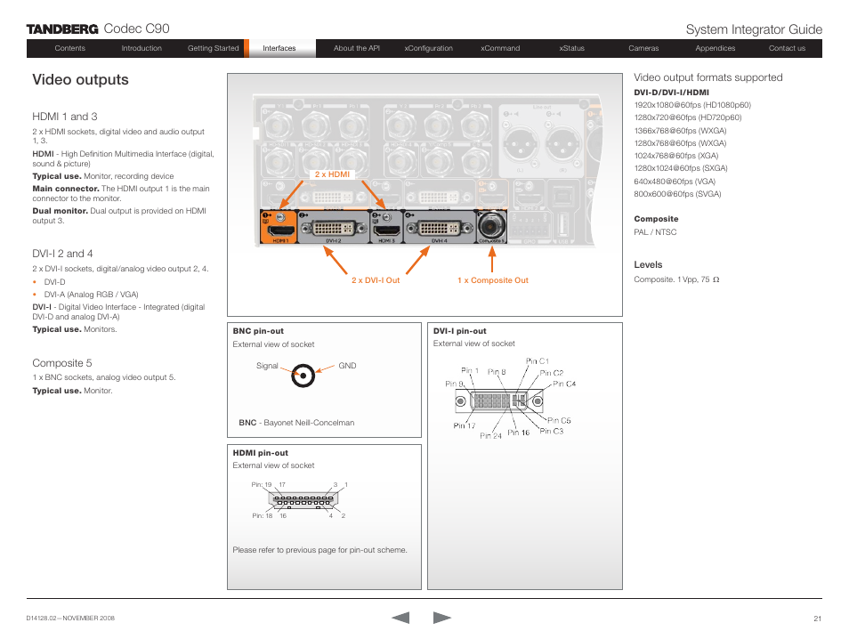
Task: Open the Introduction tab
Action: pyautogui.click(x=141, y=48)
